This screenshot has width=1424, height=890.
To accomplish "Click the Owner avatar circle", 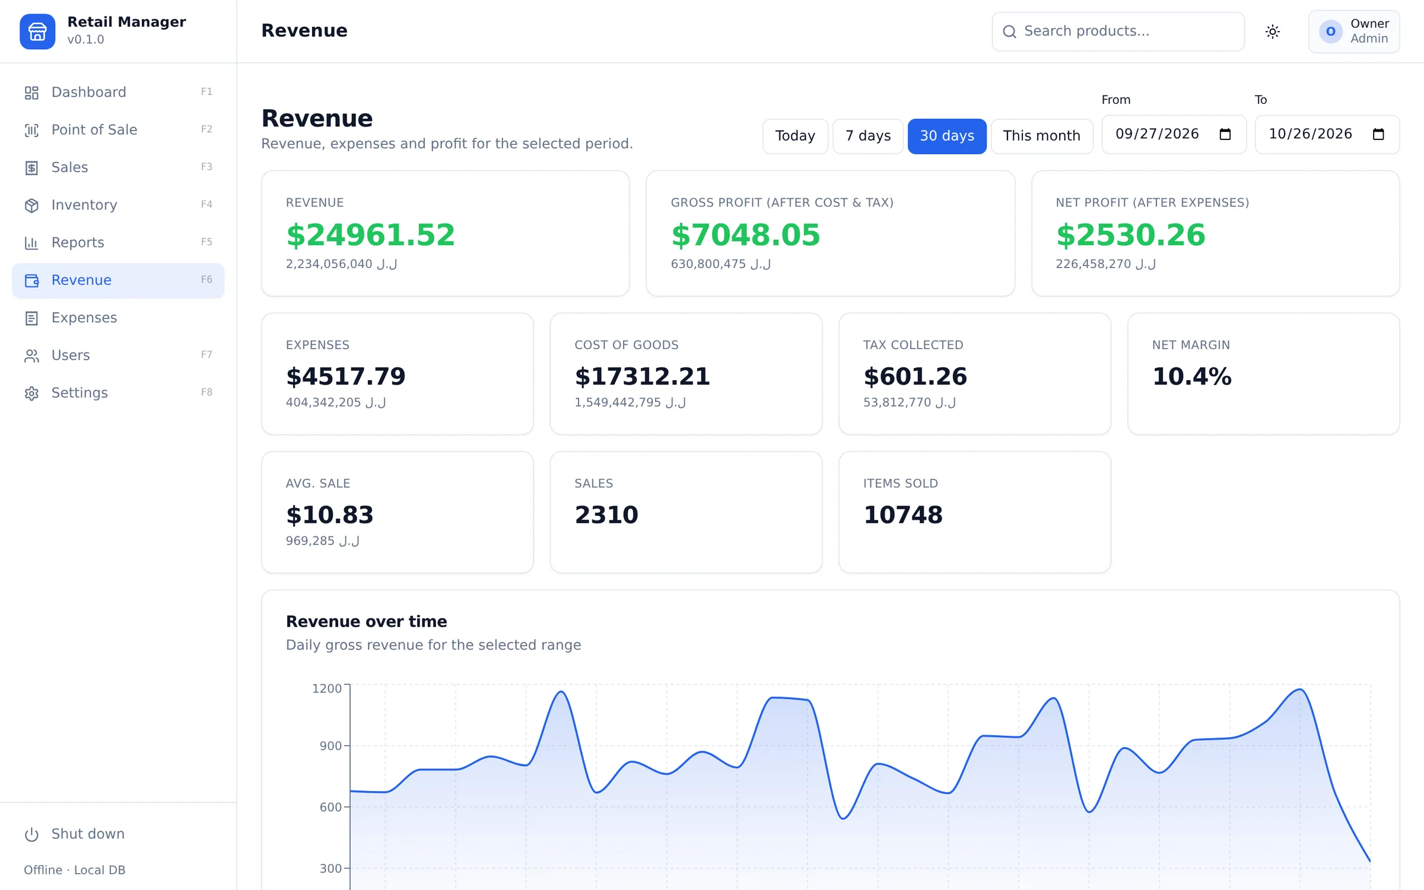I will click(x=1330, y=31).
